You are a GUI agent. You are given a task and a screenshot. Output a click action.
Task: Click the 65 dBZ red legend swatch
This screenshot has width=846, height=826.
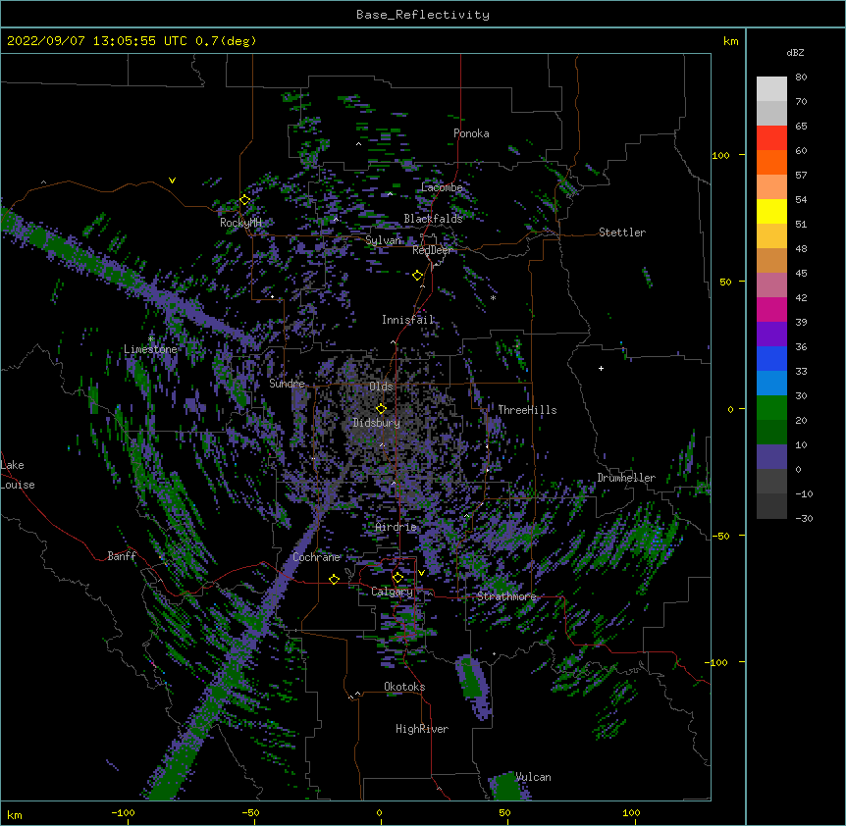771,138
